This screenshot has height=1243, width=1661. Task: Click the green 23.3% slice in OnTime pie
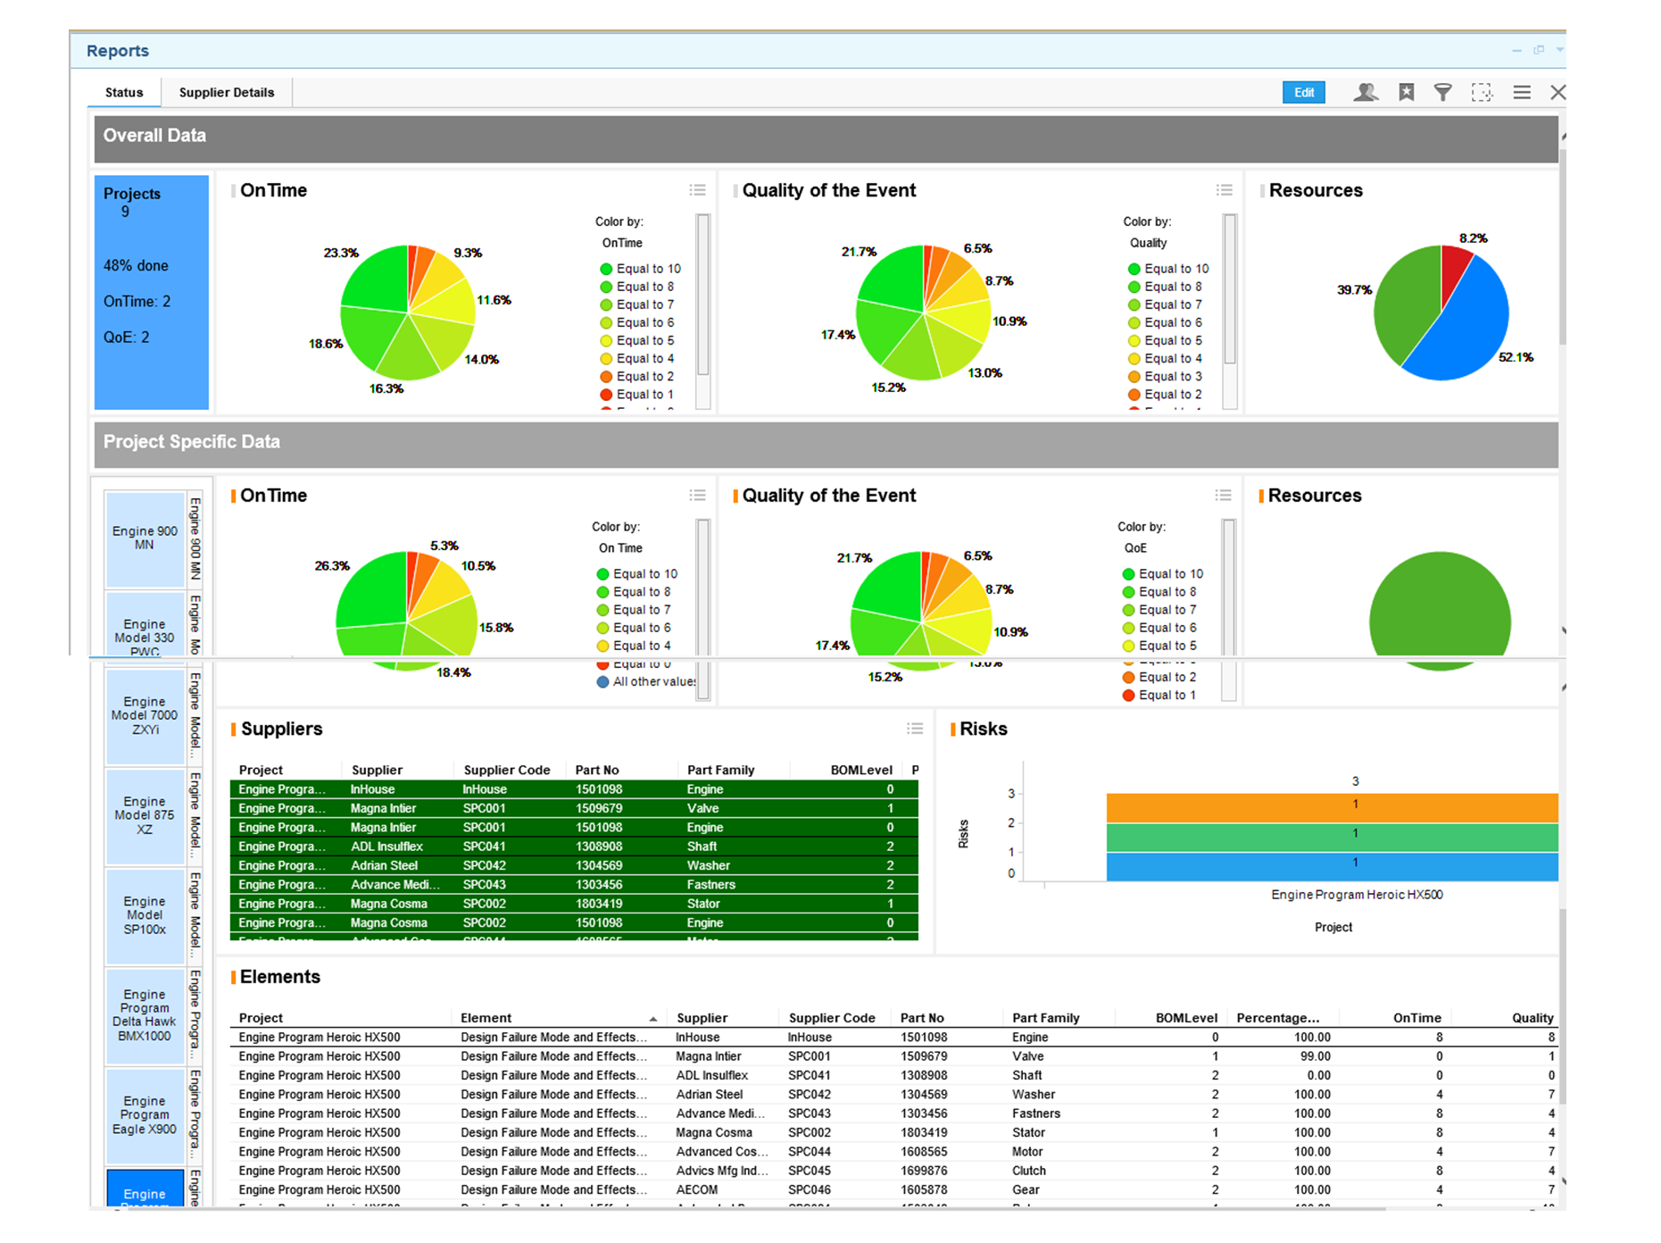pyautogui.click(x=375, y=277)
